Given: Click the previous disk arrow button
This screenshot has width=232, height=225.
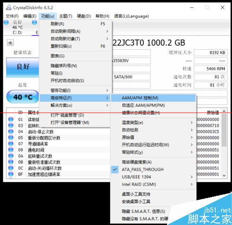Looking at the screenshot, I should (10, 43).
